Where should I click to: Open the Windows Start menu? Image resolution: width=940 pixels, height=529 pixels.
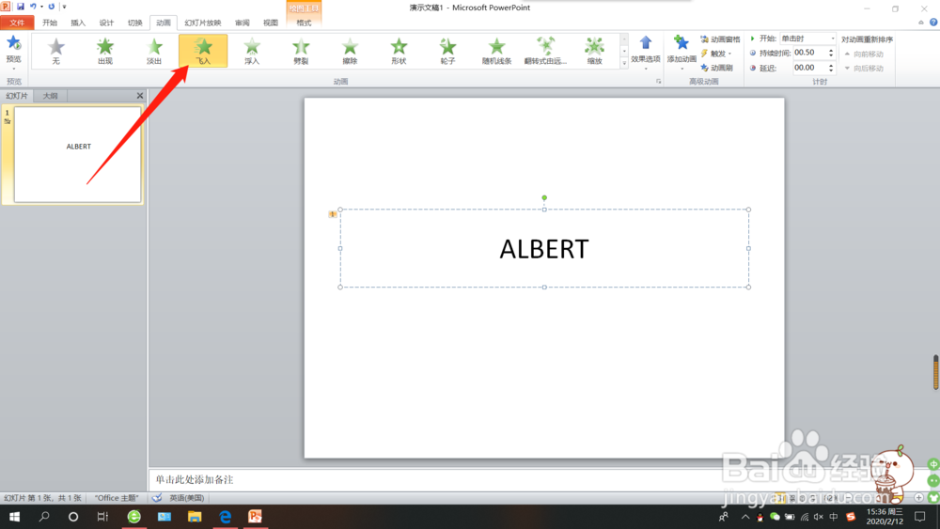(x=14, y=517)
